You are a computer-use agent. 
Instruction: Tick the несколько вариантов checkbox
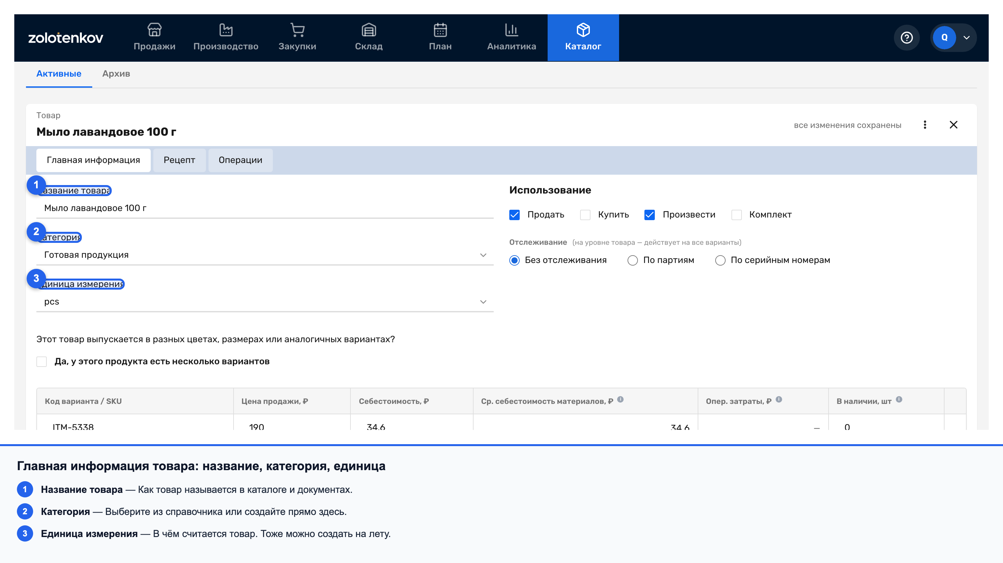42,361
